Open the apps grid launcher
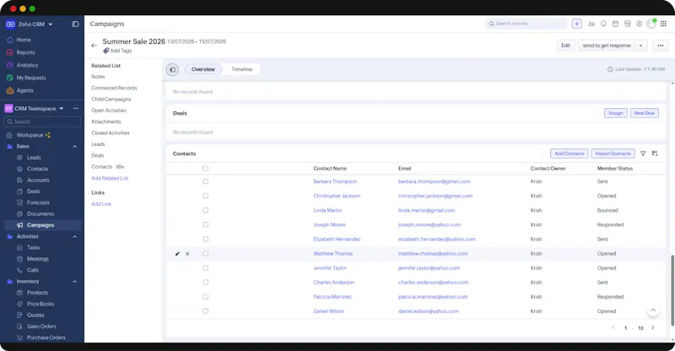This screenshot has height=351, width=675. point(663,24)
